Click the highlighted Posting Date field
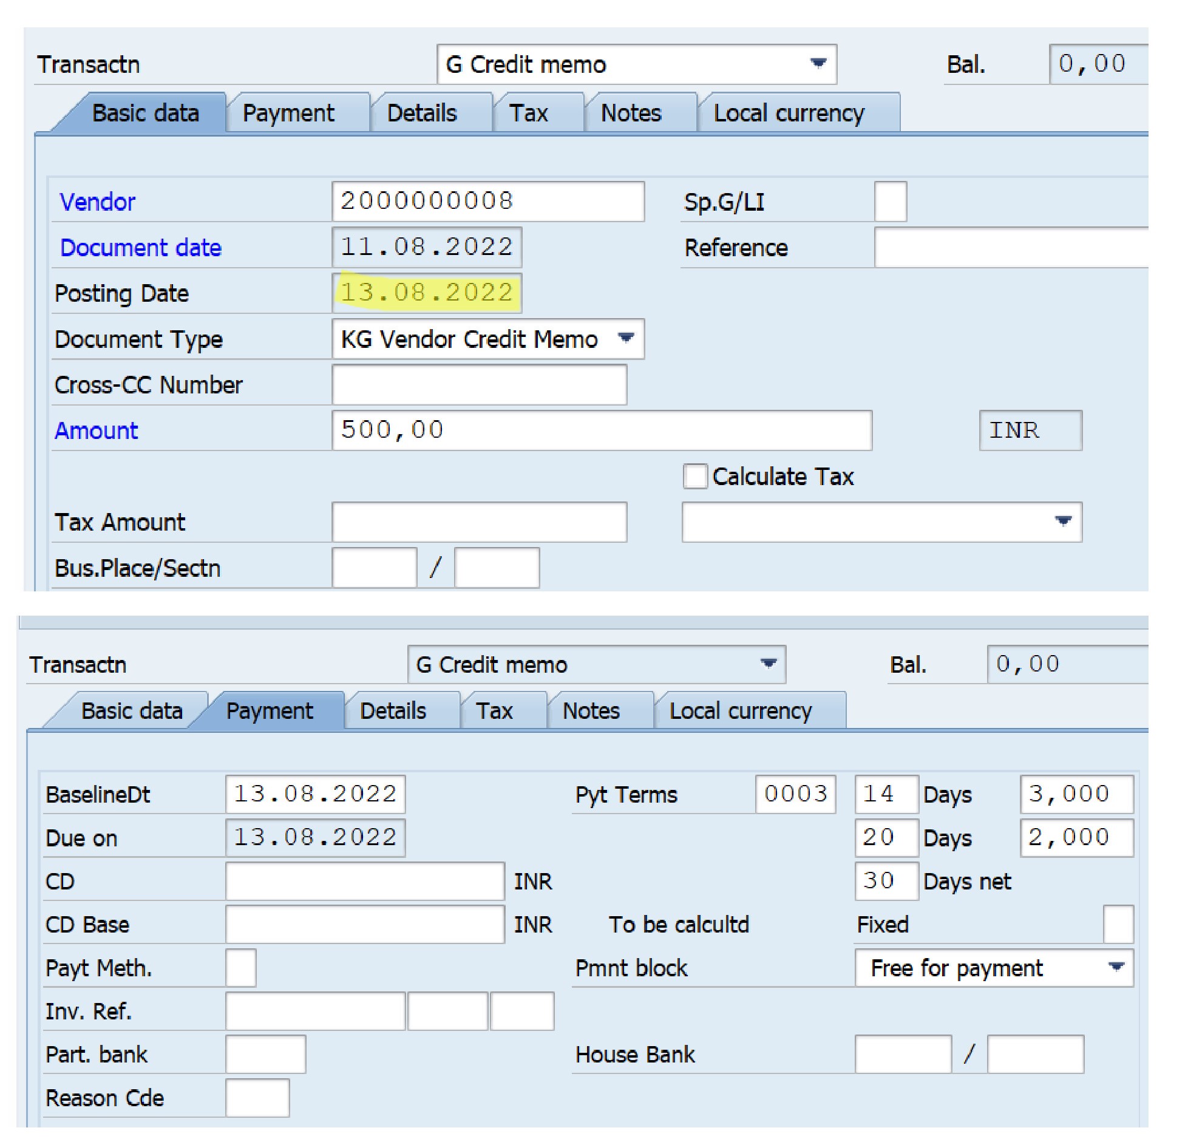 click(x=427, y=293)
